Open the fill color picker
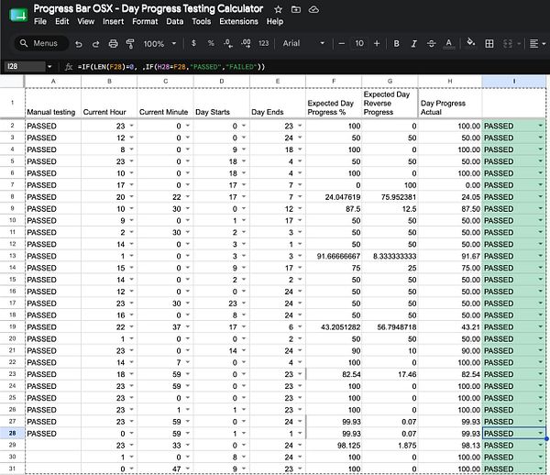 [471, 43]
